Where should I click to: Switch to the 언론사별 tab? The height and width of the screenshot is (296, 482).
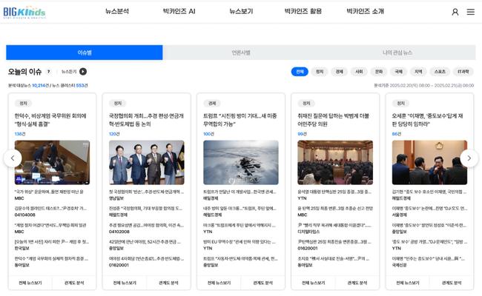click(x=241, y=53)
